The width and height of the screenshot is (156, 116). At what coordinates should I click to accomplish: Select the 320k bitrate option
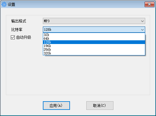(x=94, y=53)
